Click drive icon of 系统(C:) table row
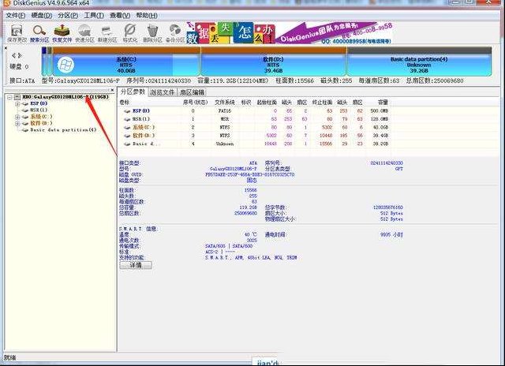This screenshot has height=366, width=505. click(x=127, y=128)
